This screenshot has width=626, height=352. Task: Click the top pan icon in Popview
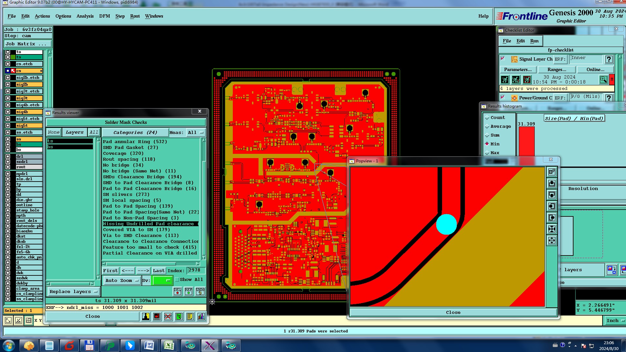tap(552, 183)
